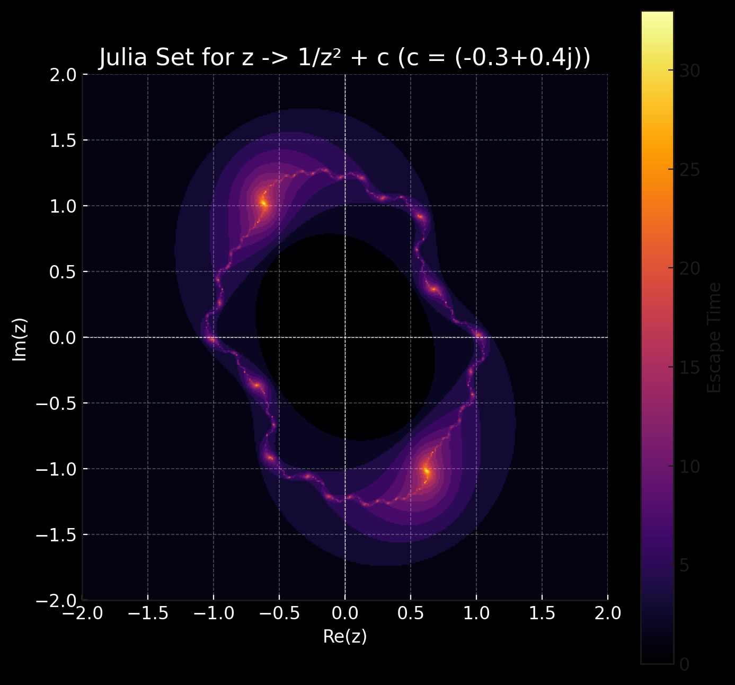
Task: Click the Im(z) axis tick label "0.0"
Action: [x=63, y=338]
